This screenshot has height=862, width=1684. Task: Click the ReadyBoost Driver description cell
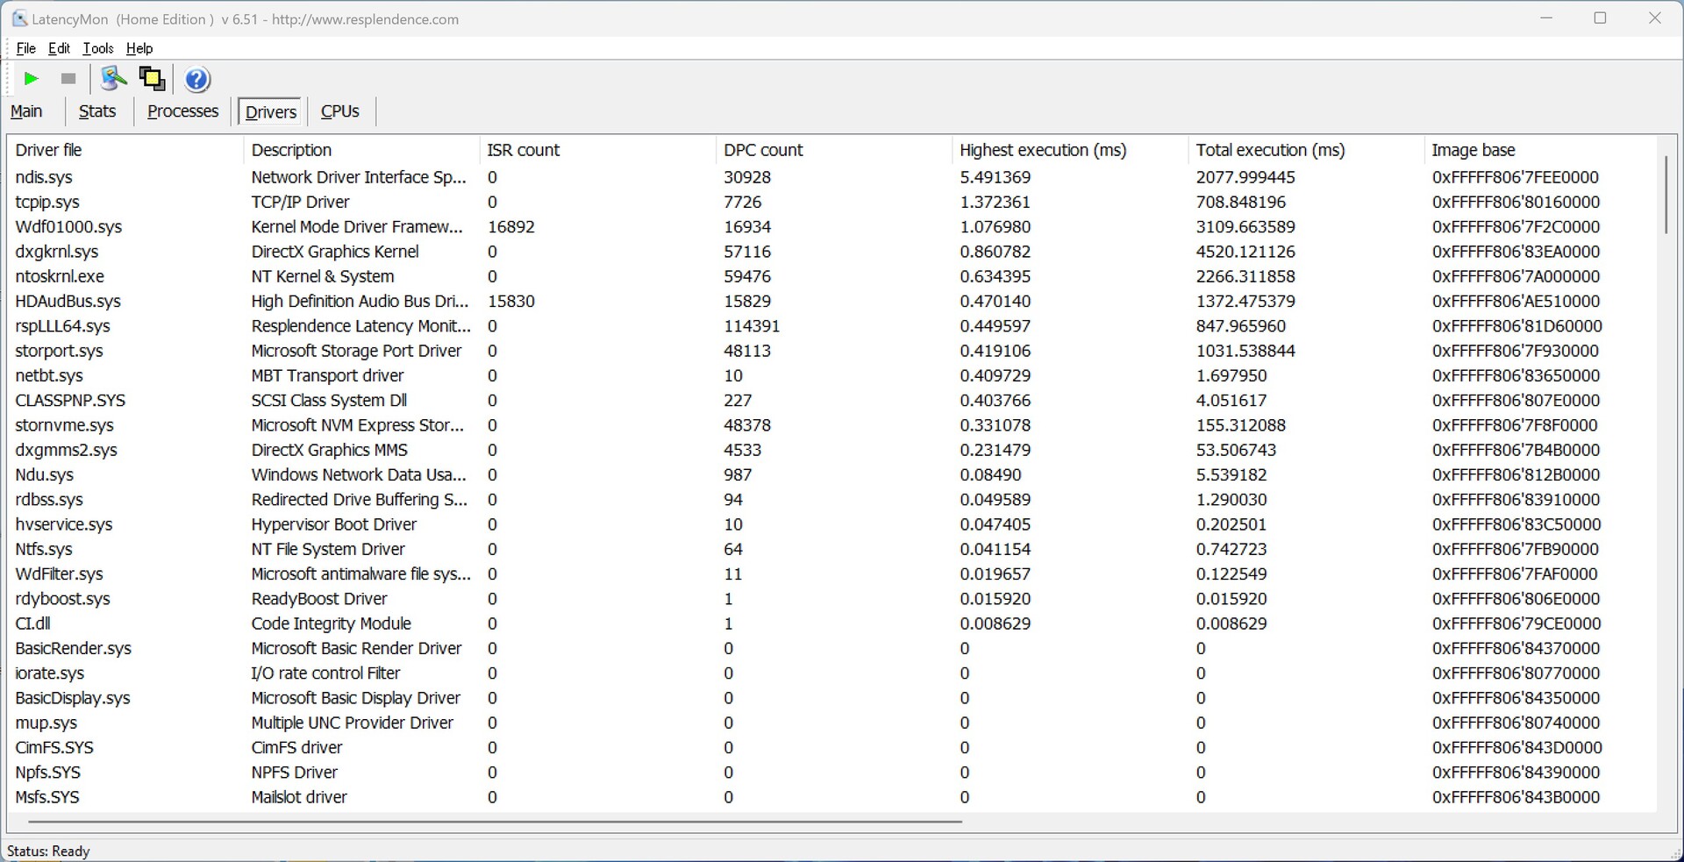(x=319, y=599)
